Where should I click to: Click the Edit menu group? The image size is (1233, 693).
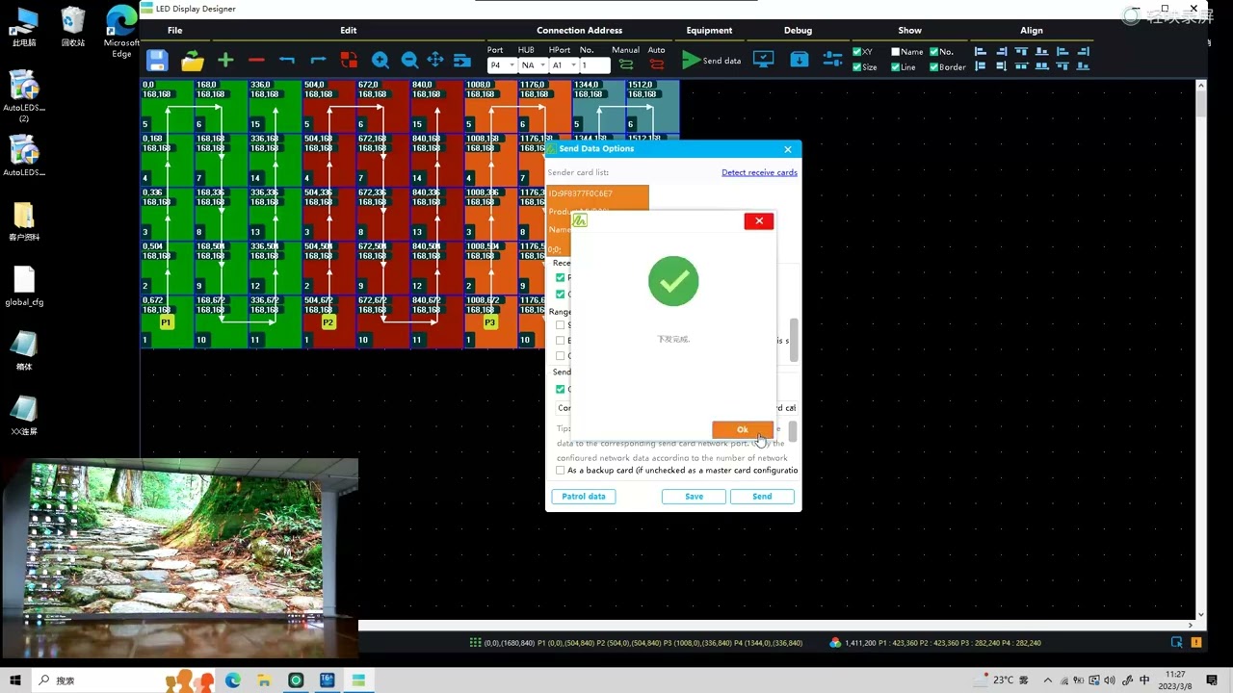click(349, 30)
